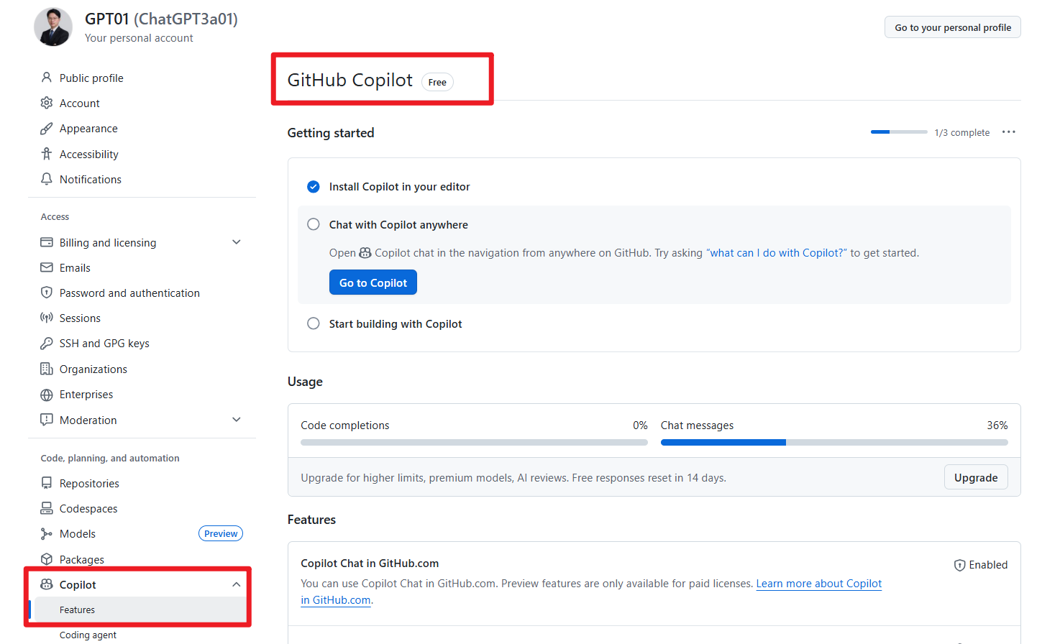Screen dimensions: 1060x644
Task: Open Password and authentication settings
Action: (x=130, y=293)
